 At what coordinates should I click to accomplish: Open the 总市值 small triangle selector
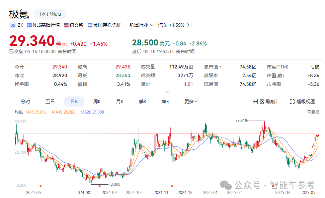click(221, 67)
